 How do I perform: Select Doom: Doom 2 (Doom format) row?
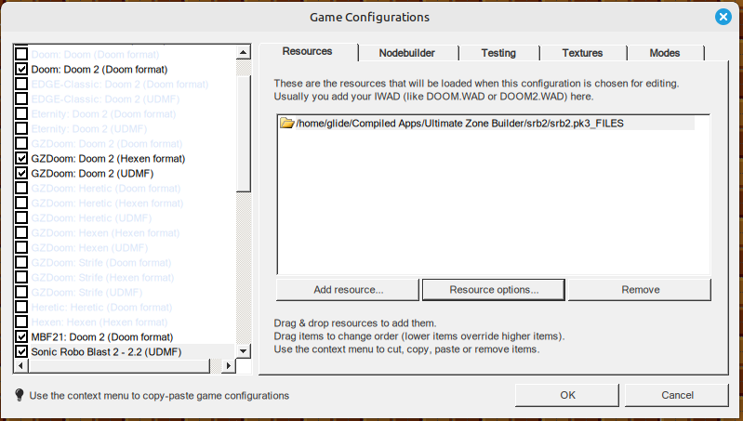(x=99, y=69)
